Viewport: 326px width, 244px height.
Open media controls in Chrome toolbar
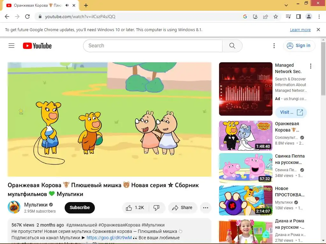288,17
